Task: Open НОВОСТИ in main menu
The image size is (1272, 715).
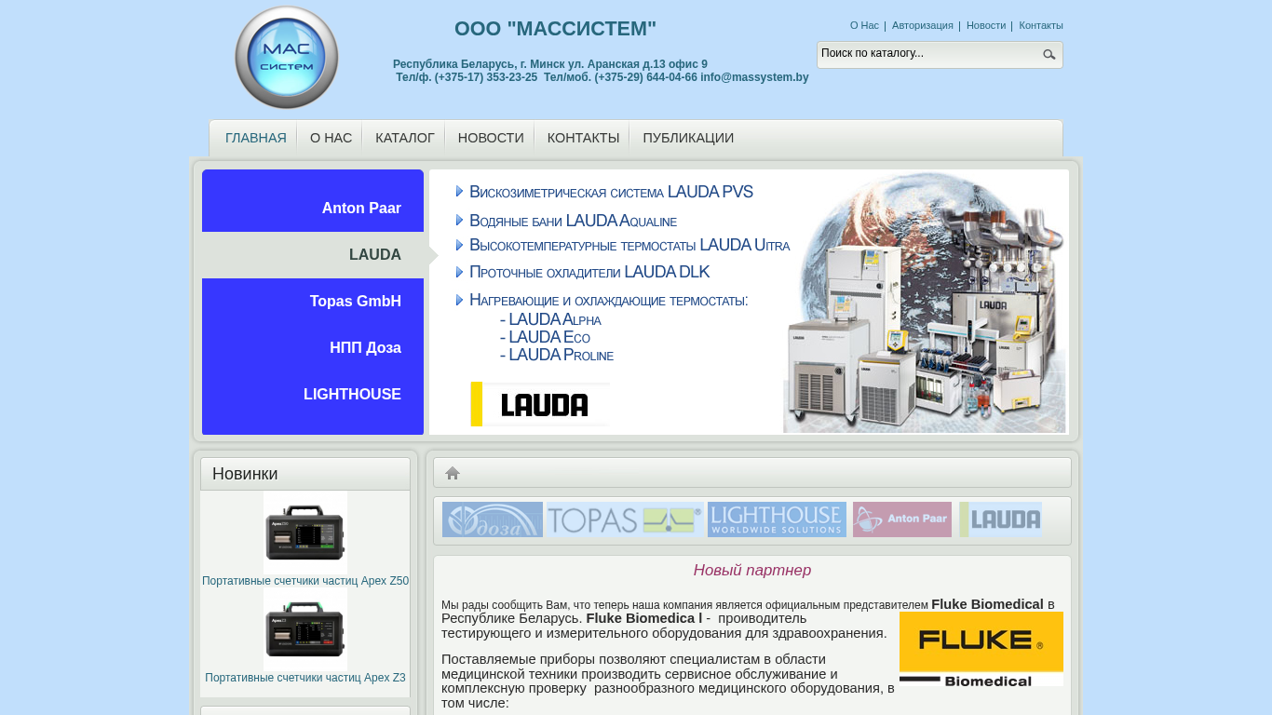Action: pos(491,138)
